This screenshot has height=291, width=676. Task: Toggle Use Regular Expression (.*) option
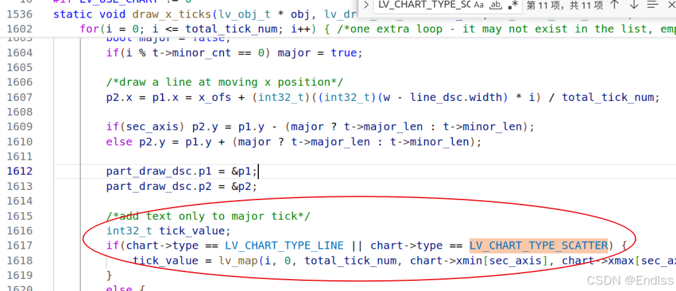(513, 4)
